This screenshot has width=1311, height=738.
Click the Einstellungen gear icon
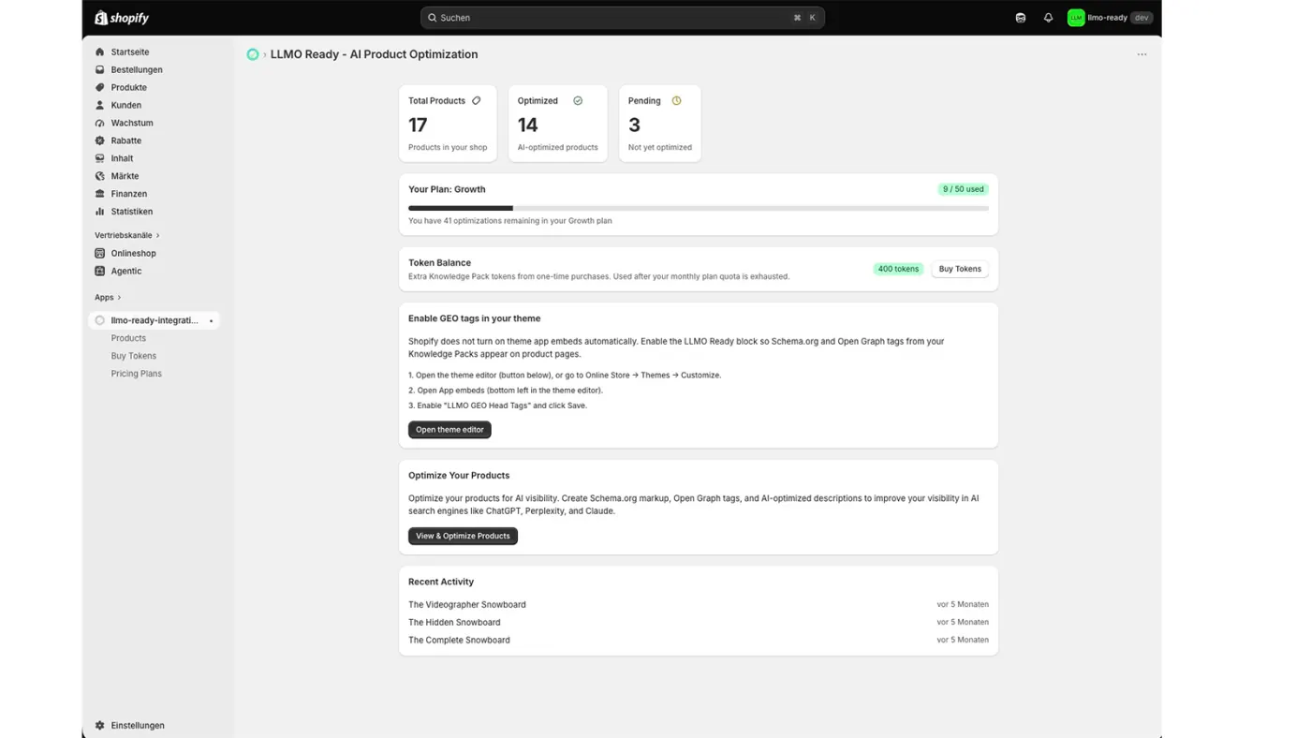click(100, 726)
